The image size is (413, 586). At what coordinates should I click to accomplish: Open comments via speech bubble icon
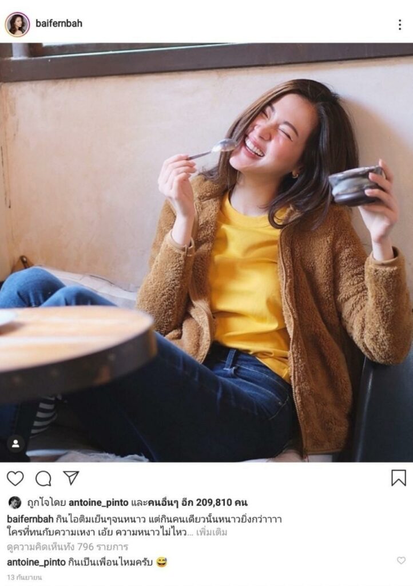[x=43, y=478]
